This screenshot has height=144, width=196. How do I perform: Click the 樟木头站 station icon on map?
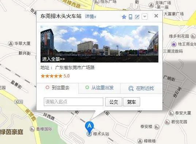(89, 134)
